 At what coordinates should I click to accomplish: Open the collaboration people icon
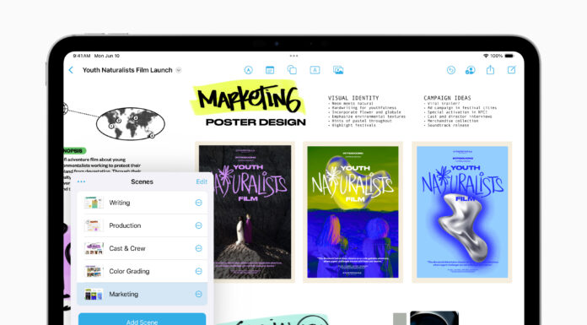pyautogui.click(x=471, y=70)
